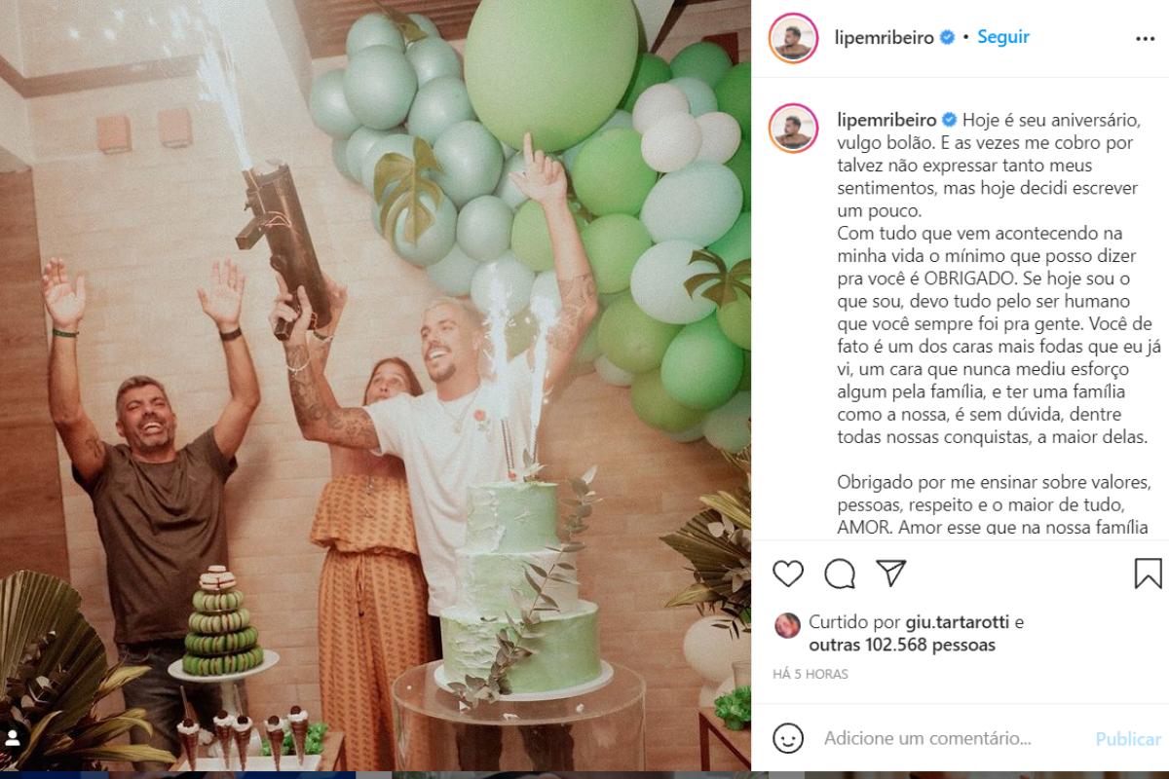Open comments via speech bubble icon
The width and height of the screenshot is (1169, 779).
(x=840, y=573)
